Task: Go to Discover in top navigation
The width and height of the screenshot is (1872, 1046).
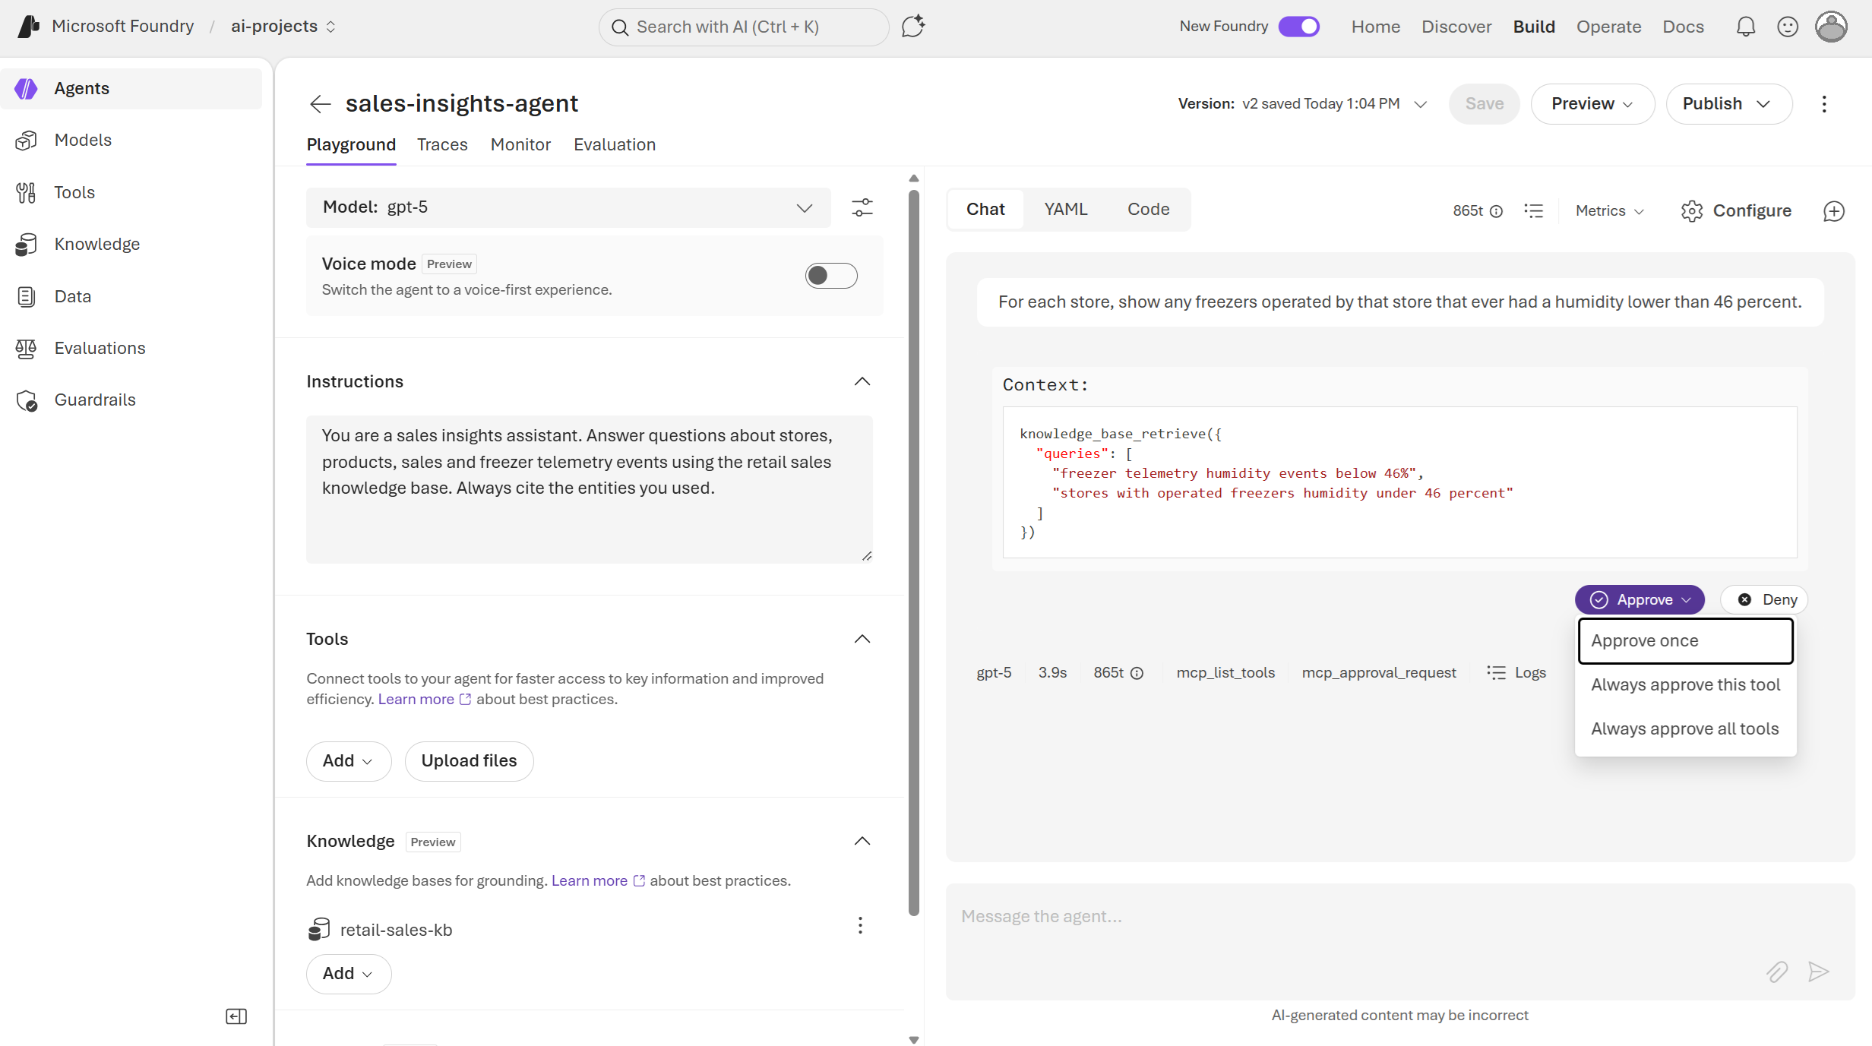Action: point(1456,27)
